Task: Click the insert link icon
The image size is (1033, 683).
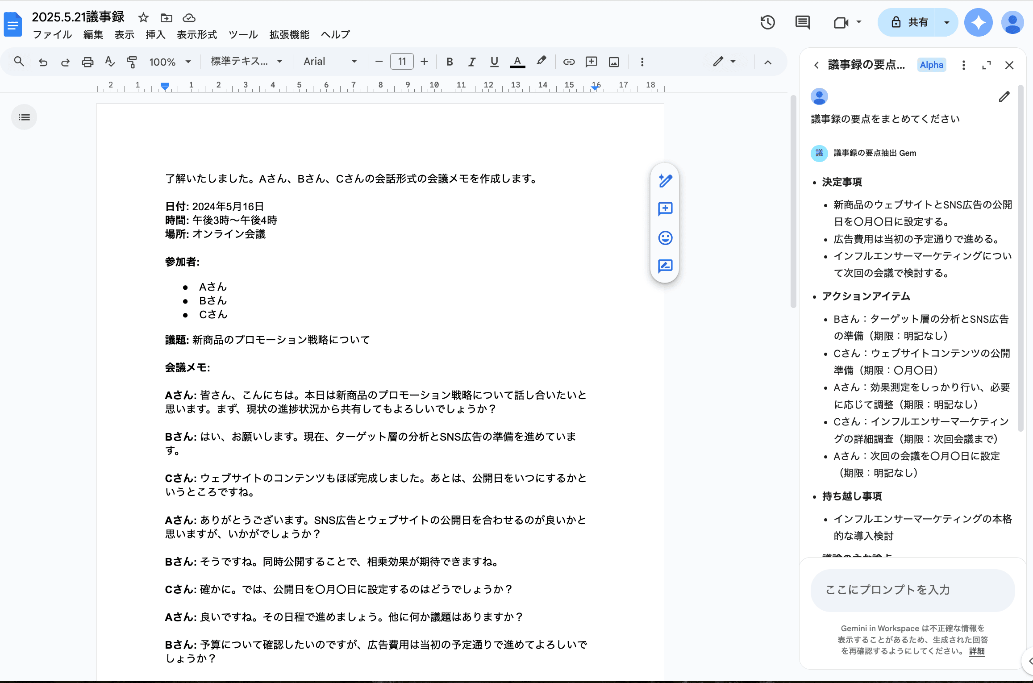Action: click(568, 62)
